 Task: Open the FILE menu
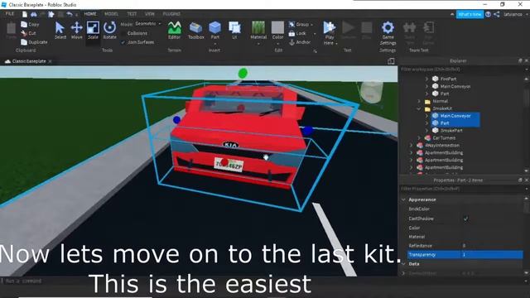10,14
